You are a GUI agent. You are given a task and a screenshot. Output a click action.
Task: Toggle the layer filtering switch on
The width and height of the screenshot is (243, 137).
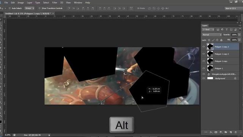coord(240,29)
